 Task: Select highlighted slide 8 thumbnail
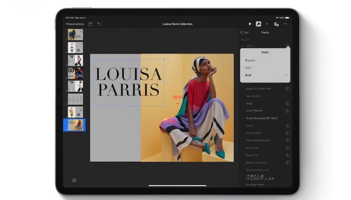pos(76,125)
